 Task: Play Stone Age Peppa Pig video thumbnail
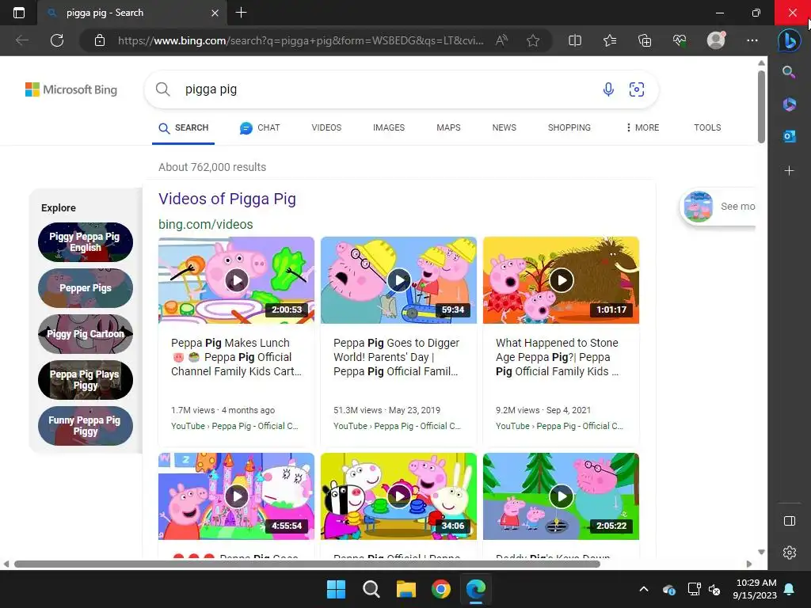tap(562, 280)
